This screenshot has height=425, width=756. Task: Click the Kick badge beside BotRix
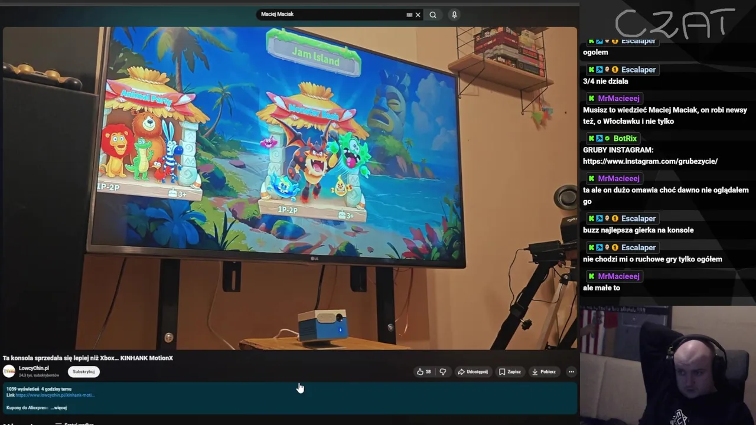[x=591, y=139]
